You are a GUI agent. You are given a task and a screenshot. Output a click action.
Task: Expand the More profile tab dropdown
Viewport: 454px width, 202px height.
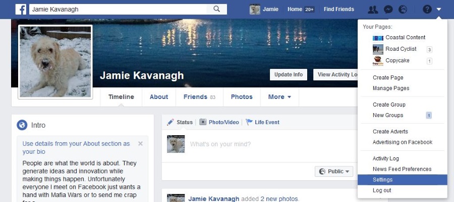pyautogui.click(x=279, y=97)
